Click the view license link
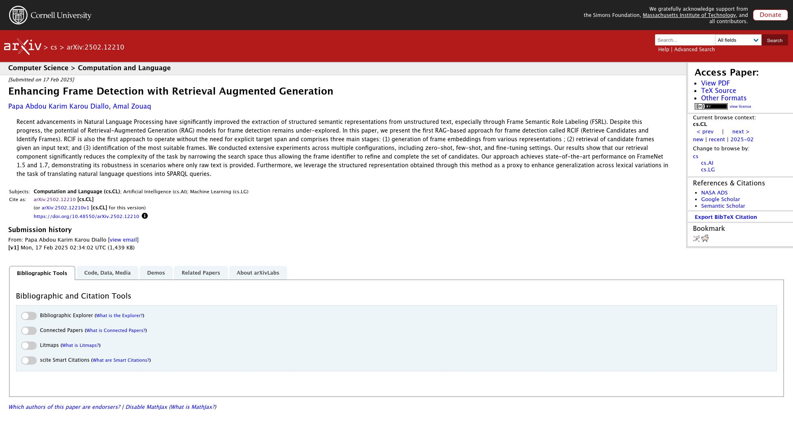The width and height of the screenshot is (793, 446). pyautogui.click(x=740, y=107)
